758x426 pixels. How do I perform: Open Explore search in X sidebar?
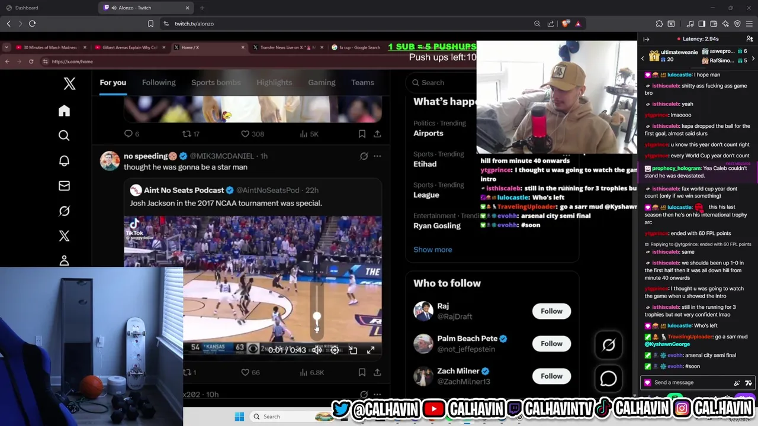(64, 135)
